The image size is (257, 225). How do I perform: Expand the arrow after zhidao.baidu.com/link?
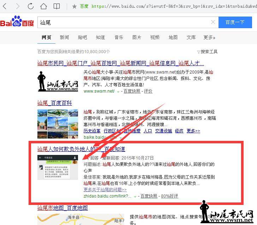(x=135, y=196)
